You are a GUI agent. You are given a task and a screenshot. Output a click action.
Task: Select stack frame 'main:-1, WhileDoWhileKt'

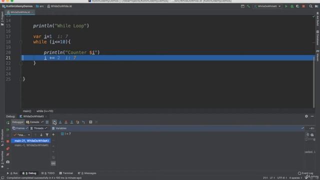tap(31, 145)
